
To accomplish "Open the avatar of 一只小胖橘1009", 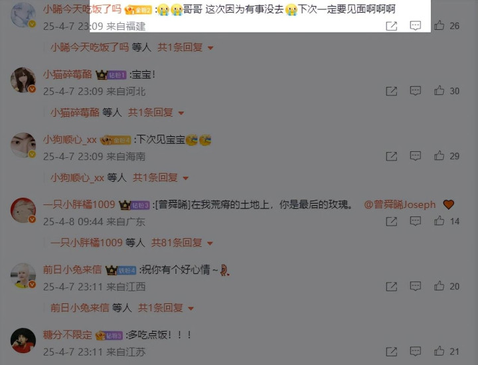I will coord(23,210).
